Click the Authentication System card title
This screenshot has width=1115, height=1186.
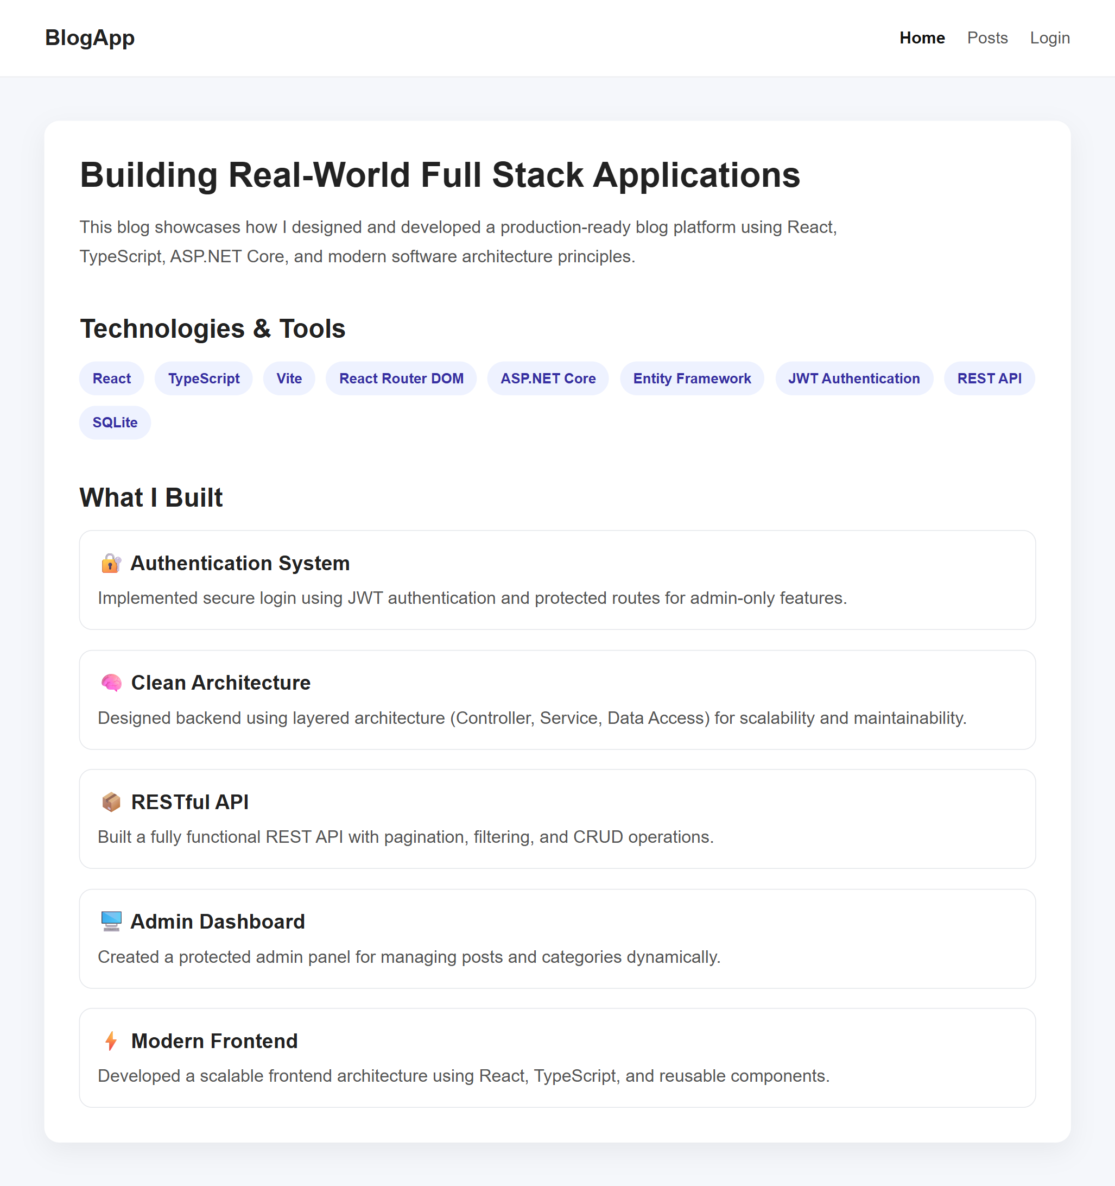pos(240,563)
